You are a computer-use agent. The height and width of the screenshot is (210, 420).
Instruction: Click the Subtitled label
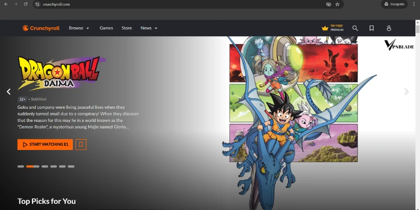coord(38,99)
